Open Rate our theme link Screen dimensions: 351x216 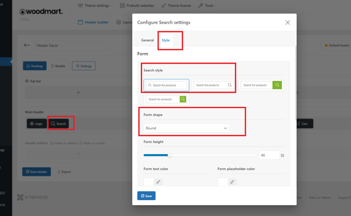point(320,197)
